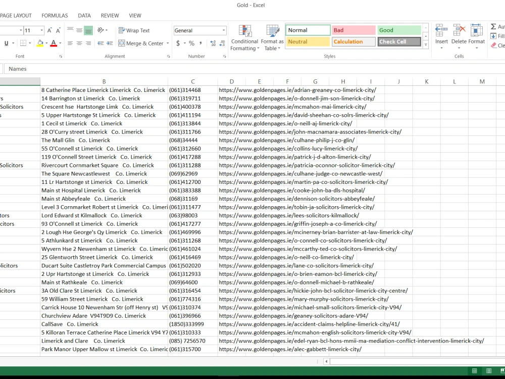This screenshot has width=505, height=379.
Task: Toggle underline formatting
Action: click(6, 43)
